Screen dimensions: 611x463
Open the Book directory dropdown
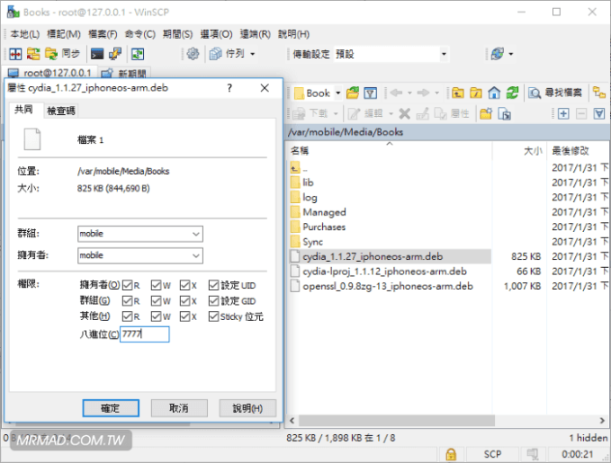click(x=338, y=93)
